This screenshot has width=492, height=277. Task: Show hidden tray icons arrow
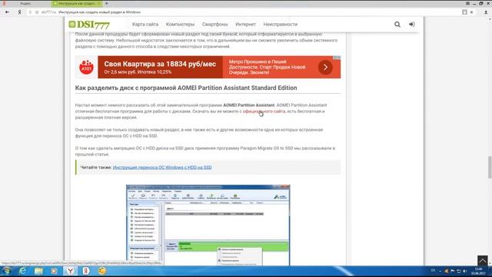pyautogui.click(x=440, y=271)
